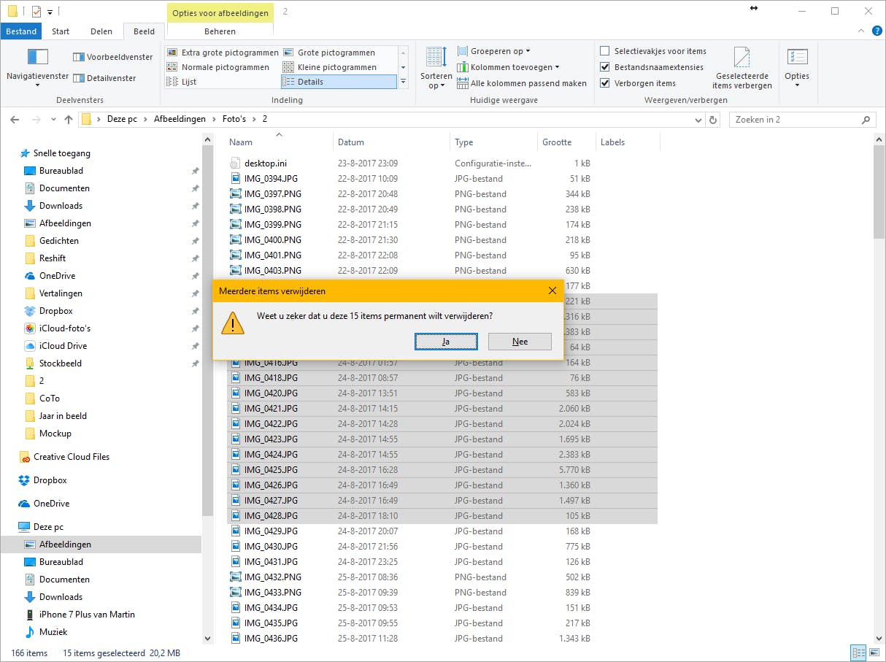Screen dimensions: 886x662
Task: Collapse the ribbon with the chevron
Action: [860, 31]
